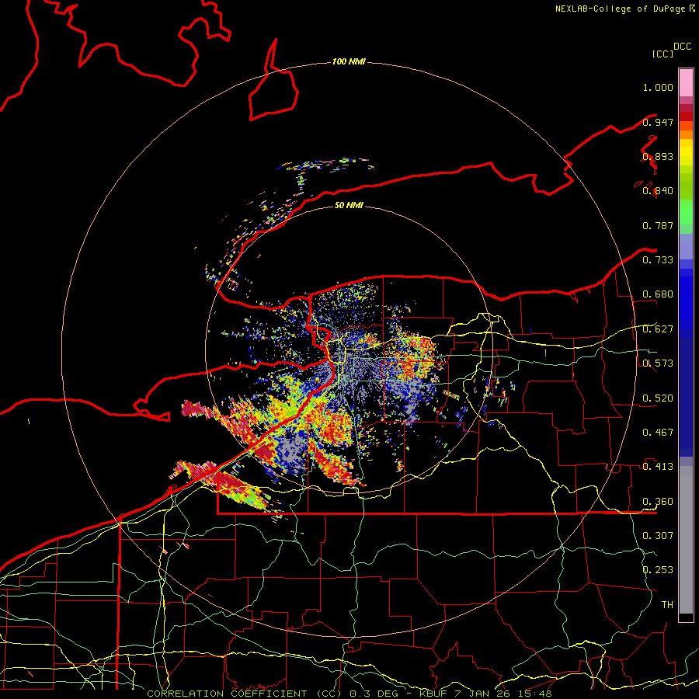699x699 pixels.
Task: Pick the red swatch beside 0.947
Action: tap(686, 116)
